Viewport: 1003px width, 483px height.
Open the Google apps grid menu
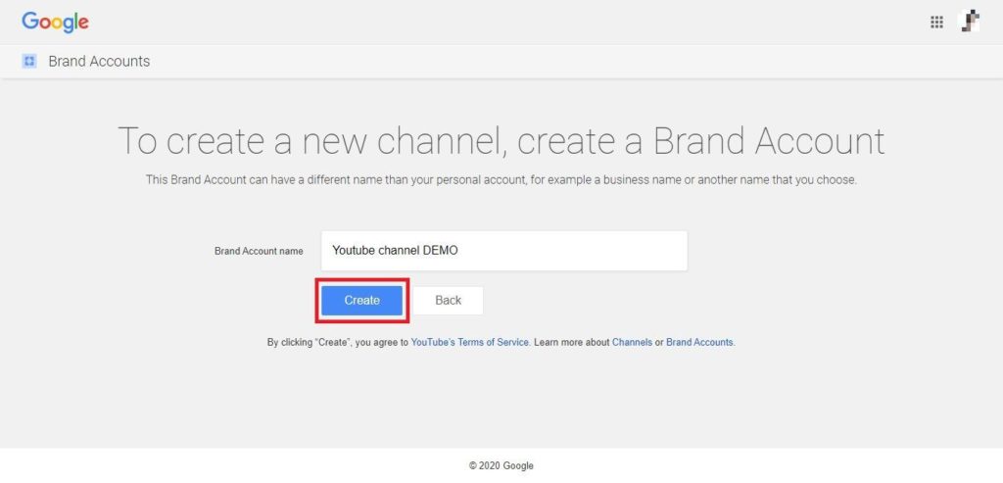point(936,23)
